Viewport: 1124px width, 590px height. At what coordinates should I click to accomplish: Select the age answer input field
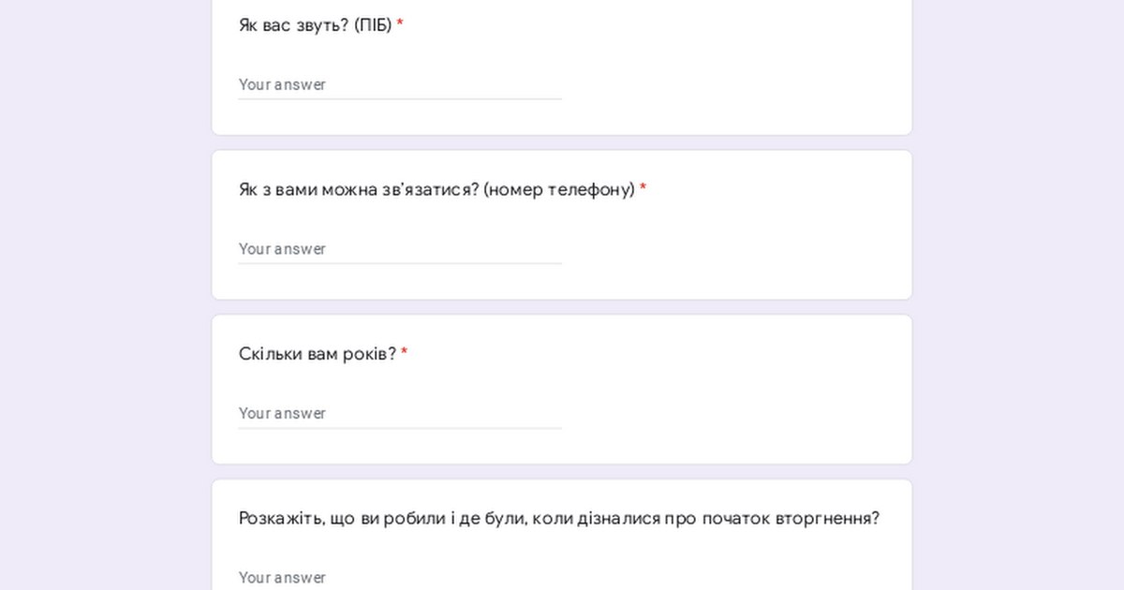[399, 413]
